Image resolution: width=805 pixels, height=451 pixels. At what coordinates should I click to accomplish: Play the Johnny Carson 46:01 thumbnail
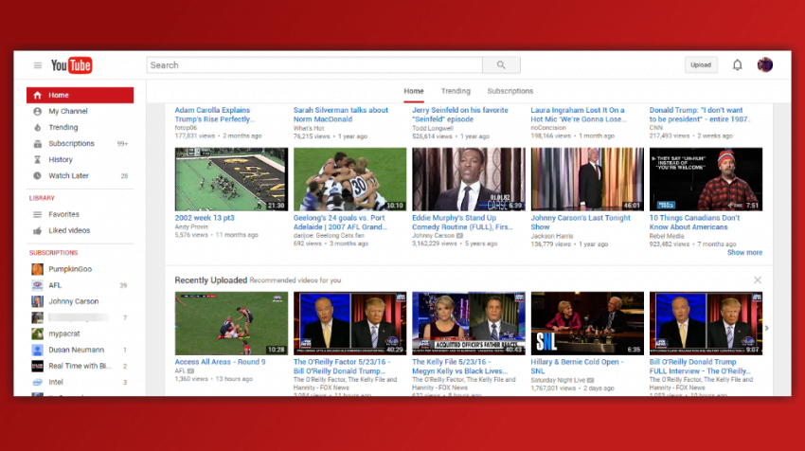(x=587, y=179)
